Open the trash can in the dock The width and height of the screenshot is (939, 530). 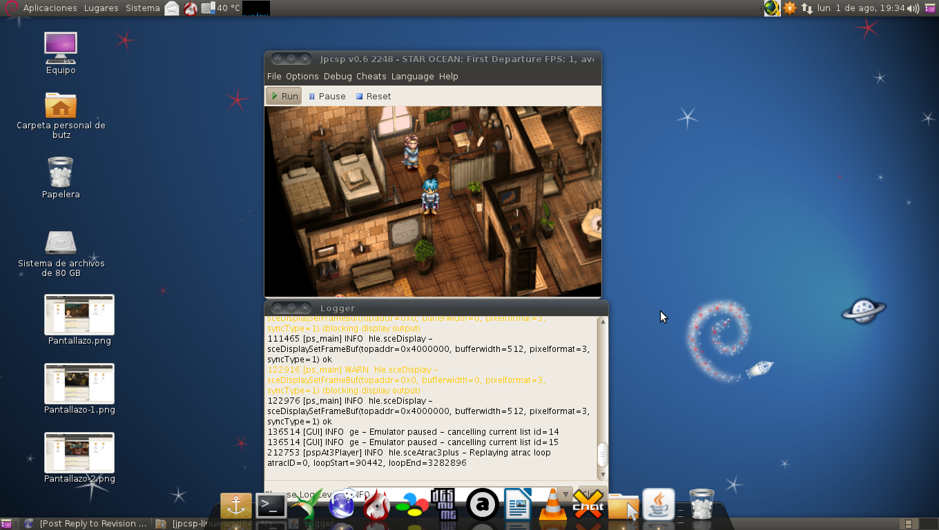701,504
